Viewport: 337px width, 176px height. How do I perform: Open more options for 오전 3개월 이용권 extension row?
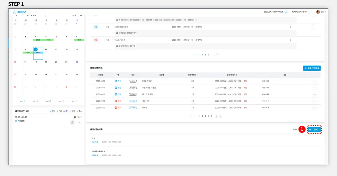click(x=315, y=88)
